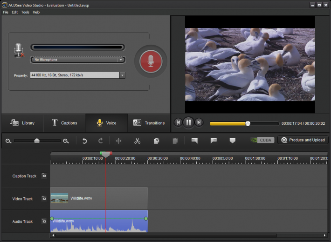331x242 pixels.
Task: Click the 00:00:30:00 ruler mark
Action: click(158, 158)
